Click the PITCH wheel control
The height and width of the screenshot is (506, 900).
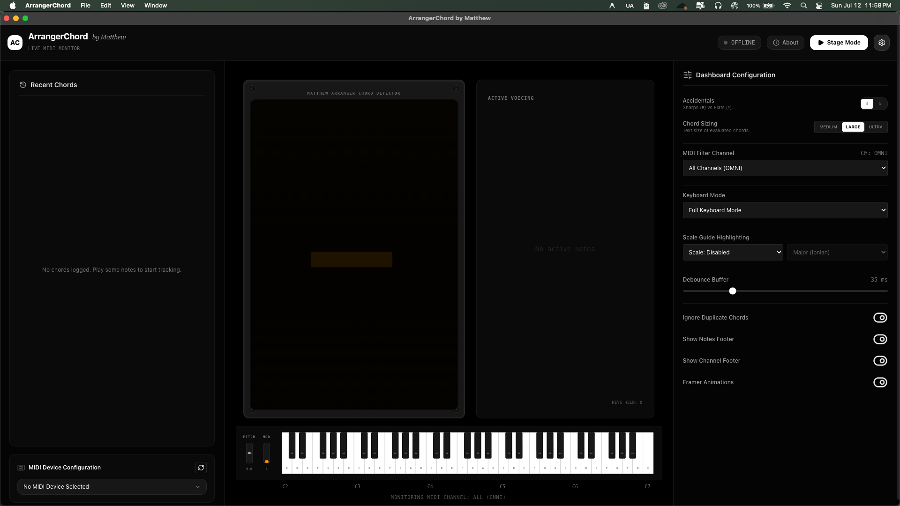pyautogui.click(x=249, y=453)
